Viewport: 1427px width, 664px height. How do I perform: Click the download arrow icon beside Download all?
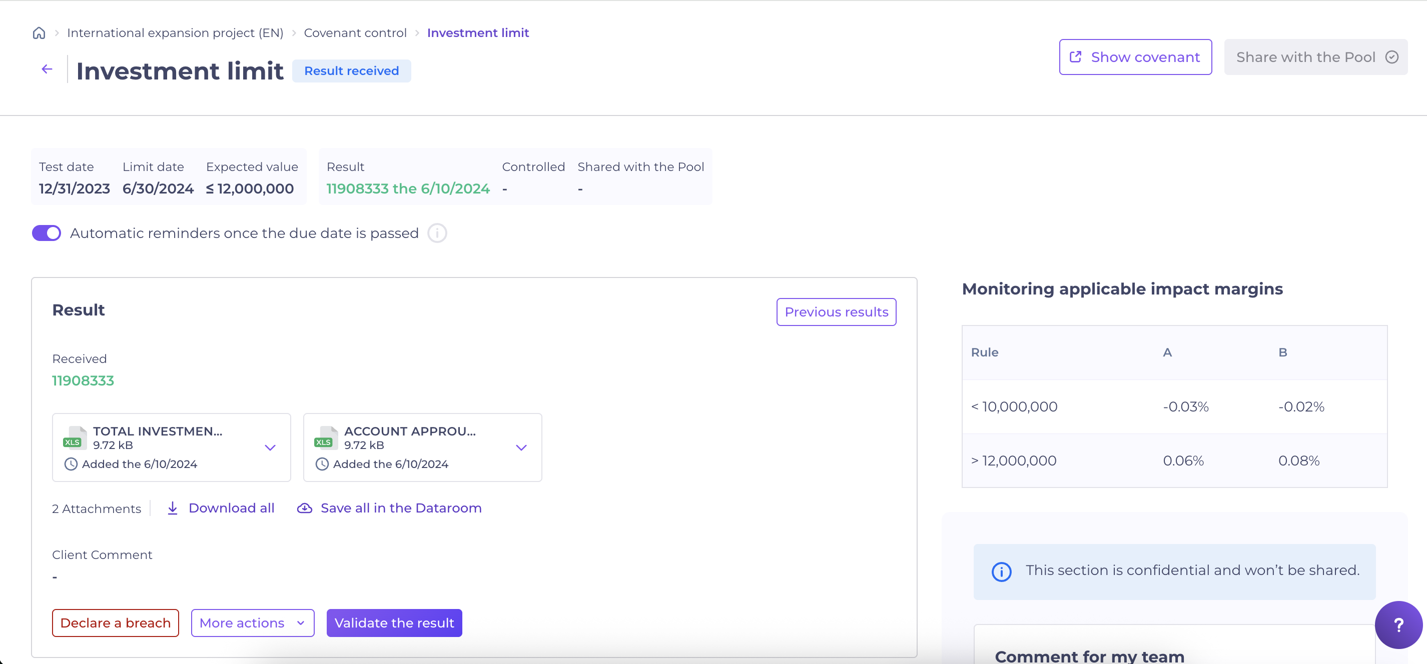pos(173,508)
